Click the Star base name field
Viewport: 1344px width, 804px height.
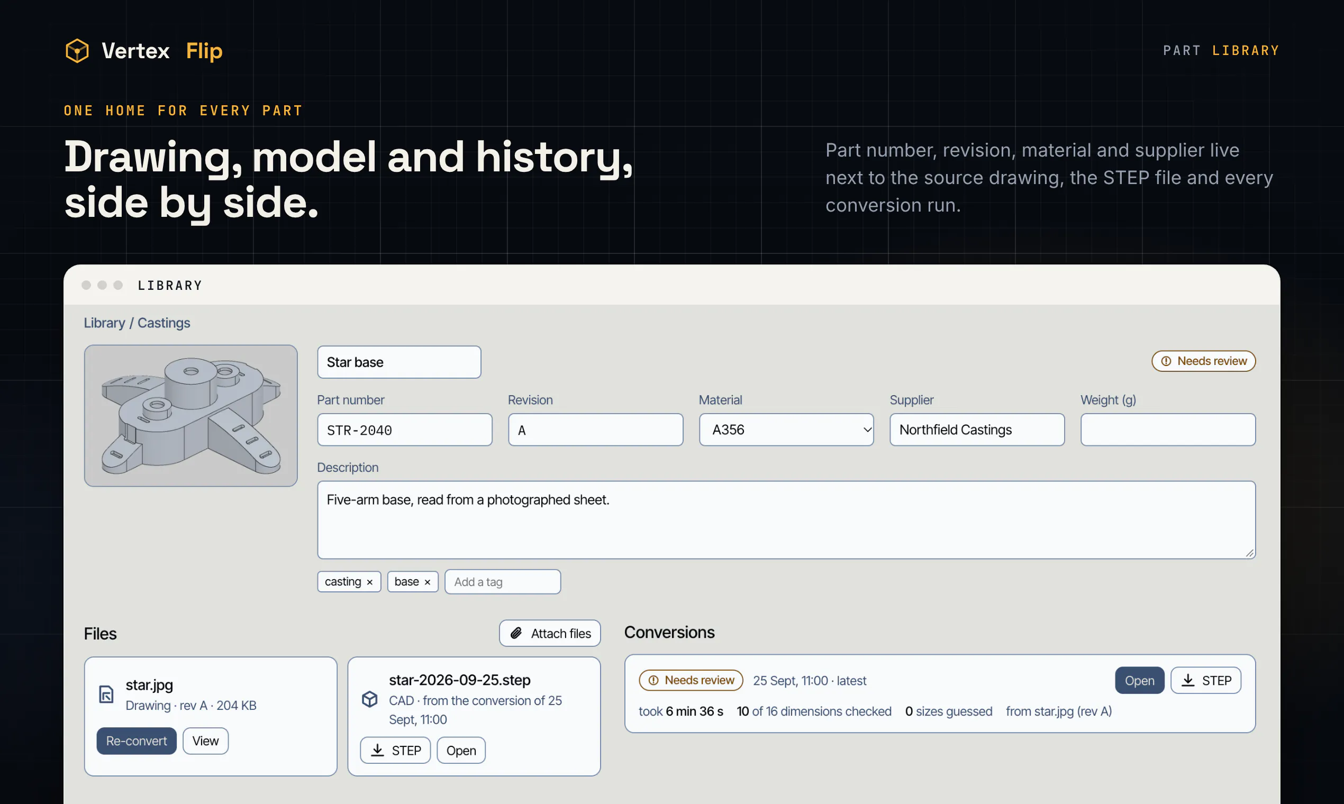coord(399,362)
